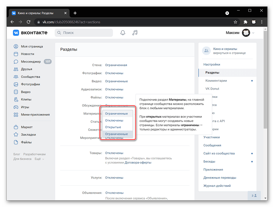This screenshot has width=274, height=207.
Task: Follow the Договора-оферты link
Action: [x=138, y=163]
